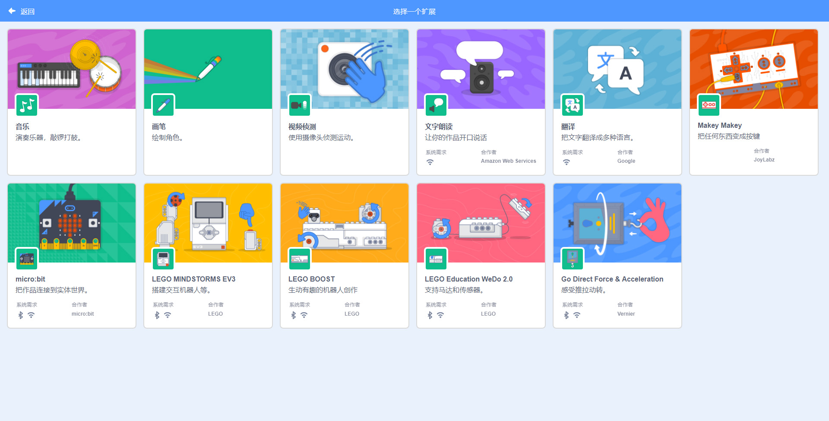Select the Go Direct Force & Acceleration title
The width and height of the screenshot is (829, 421).
pyautogui.click(x=612, y=279)
